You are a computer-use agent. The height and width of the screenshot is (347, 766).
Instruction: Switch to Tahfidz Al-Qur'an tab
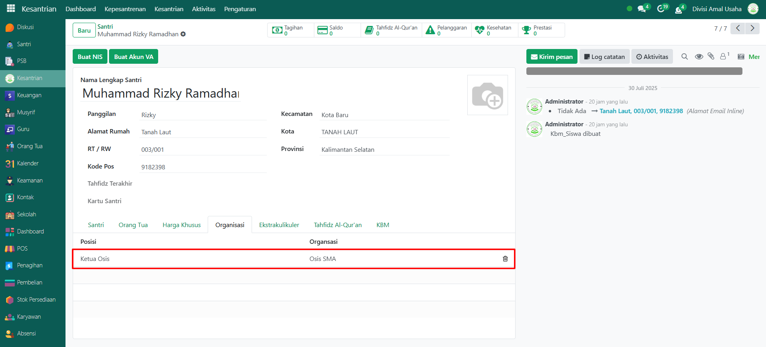[x=337, y=225]
